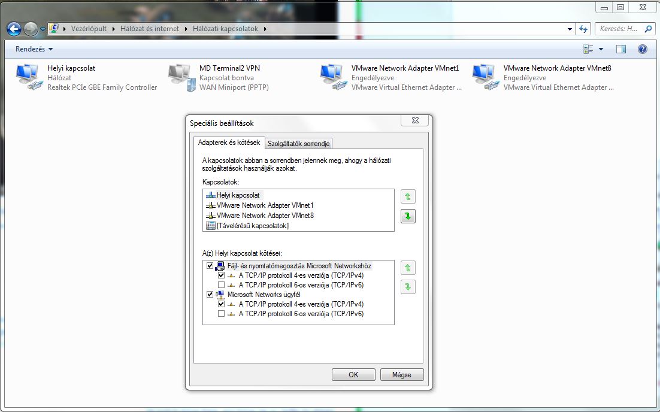Move connection down with green arrow
The height and width of the screenshot is (412, 660).
pyautogui.click(x=408, y=216)
